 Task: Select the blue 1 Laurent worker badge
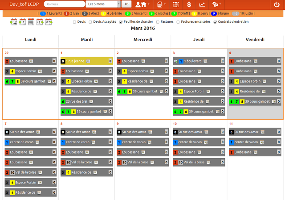point(43,13)
